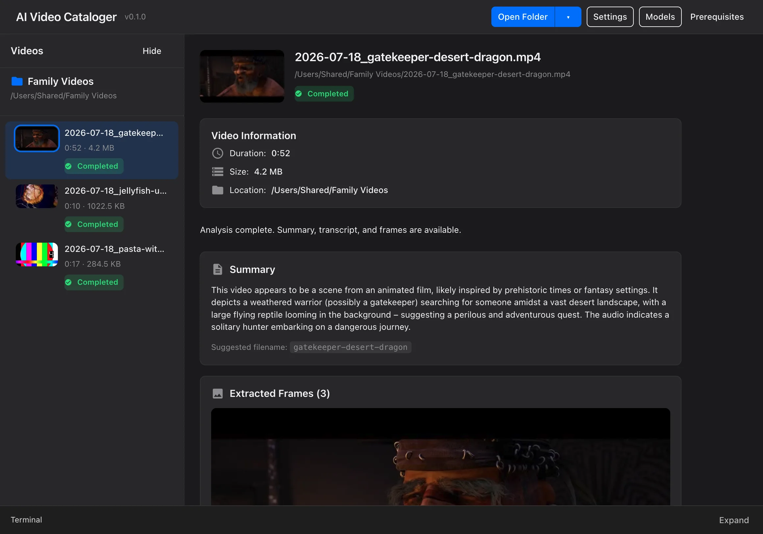Click Completed badge under pasta list item
Viewport: 763px width, 534px height.
click(94, 282)
